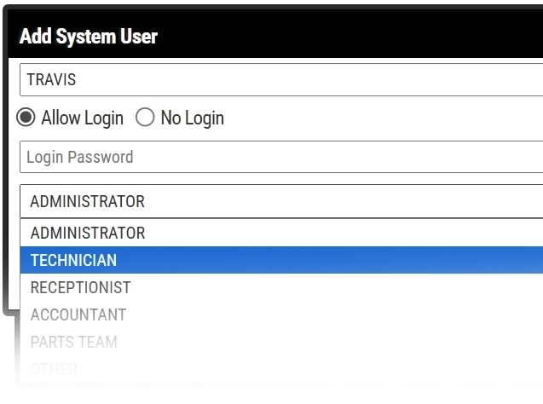Select ACCOUNTANT as the user role
This screenshot has width=543, height=404.
tap(78, 315)
